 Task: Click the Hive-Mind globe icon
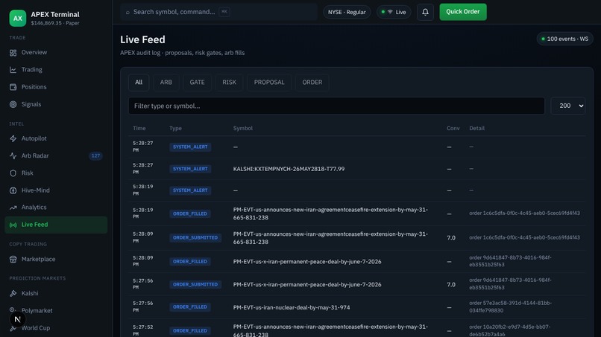[13, 190]
